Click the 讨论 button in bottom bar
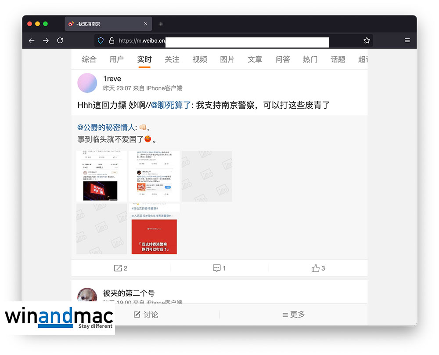The height and width of the screenshot is (355, 439). pos(146,315)
